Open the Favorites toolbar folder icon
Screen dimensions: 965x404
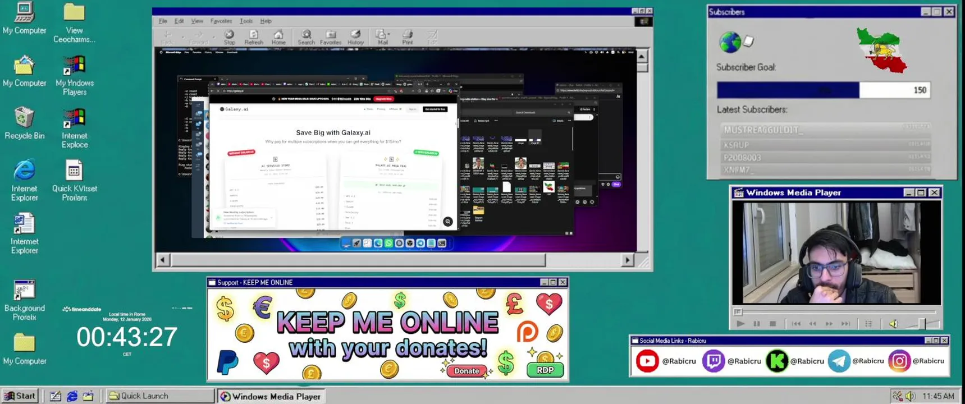pos(331,38)
